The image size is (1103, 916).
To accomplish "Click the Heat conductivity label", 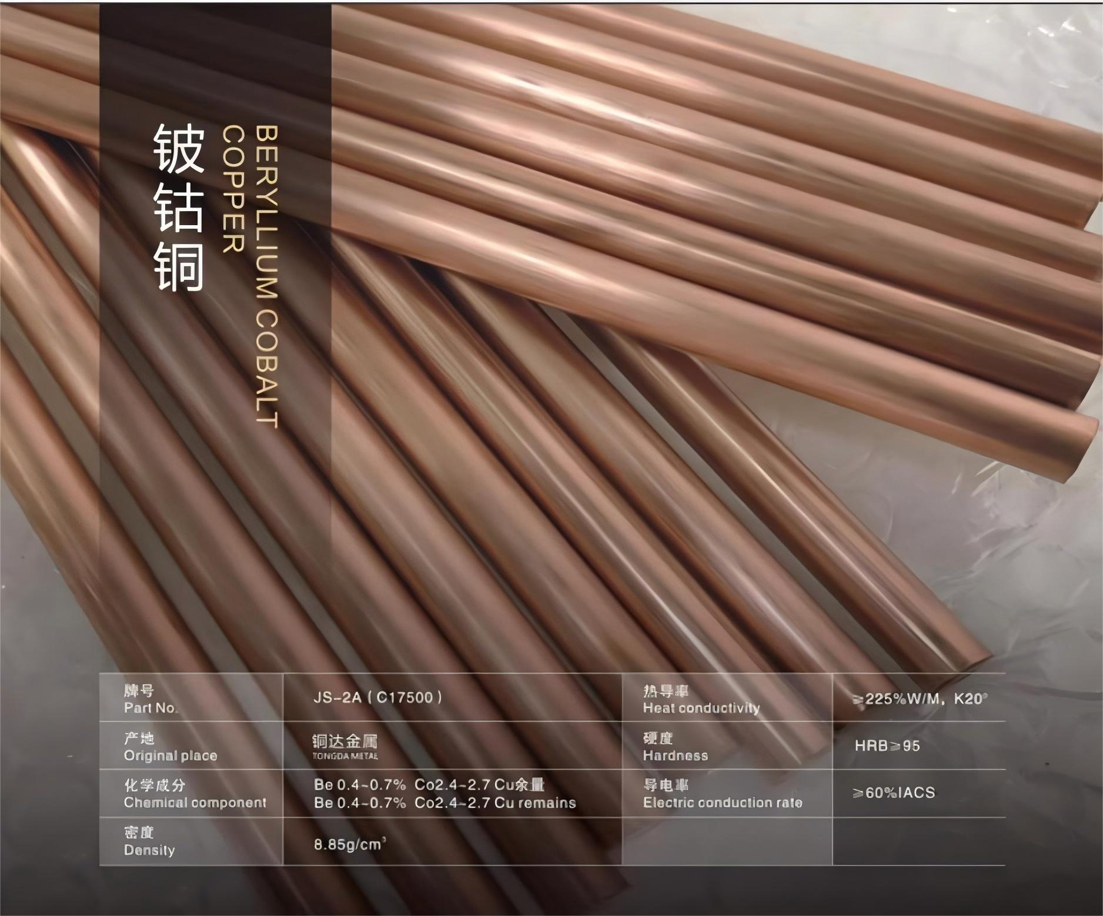I will coord(701,708).
